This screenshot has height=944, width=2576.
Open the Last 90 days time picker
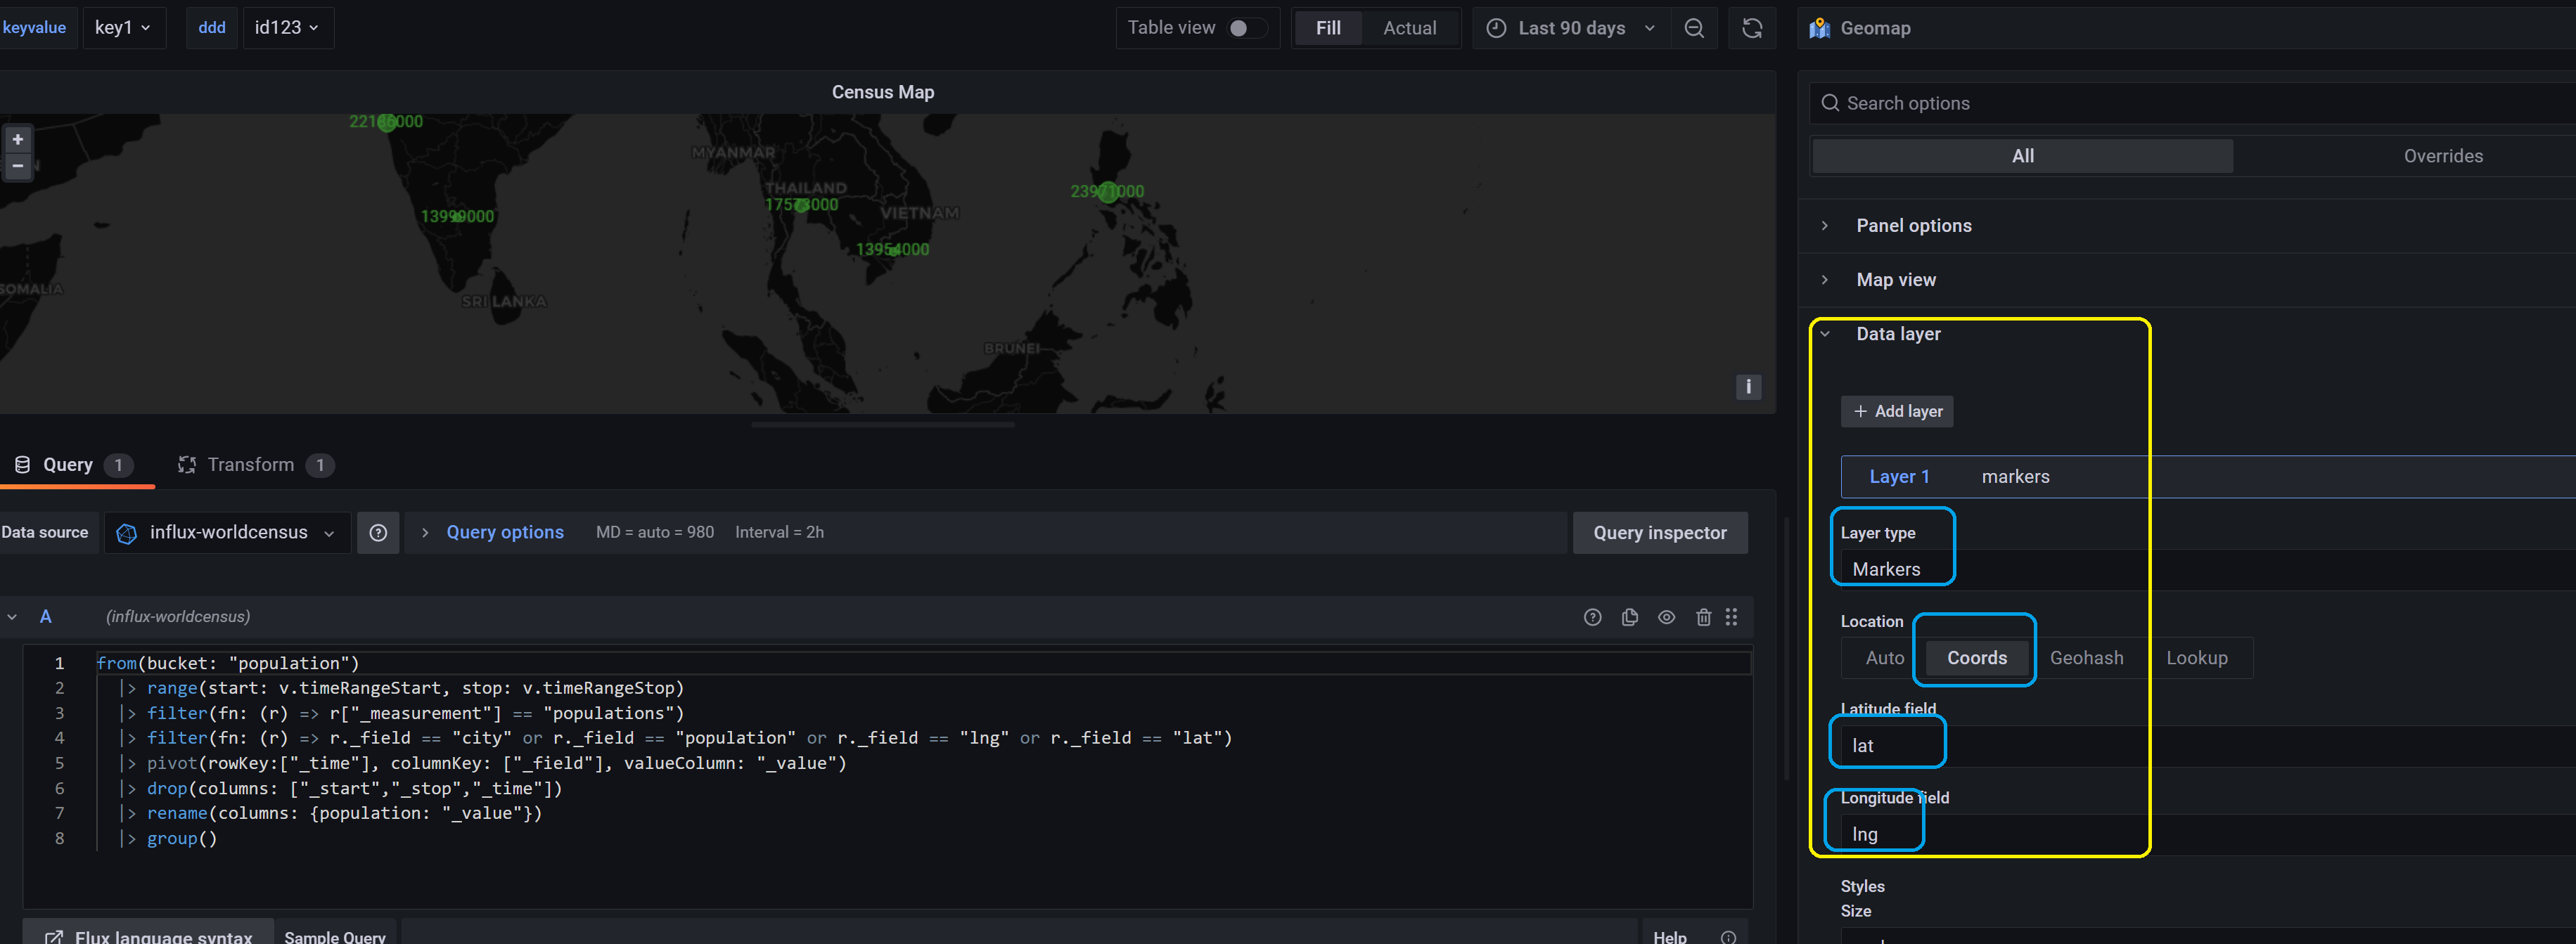(1570, 28)
